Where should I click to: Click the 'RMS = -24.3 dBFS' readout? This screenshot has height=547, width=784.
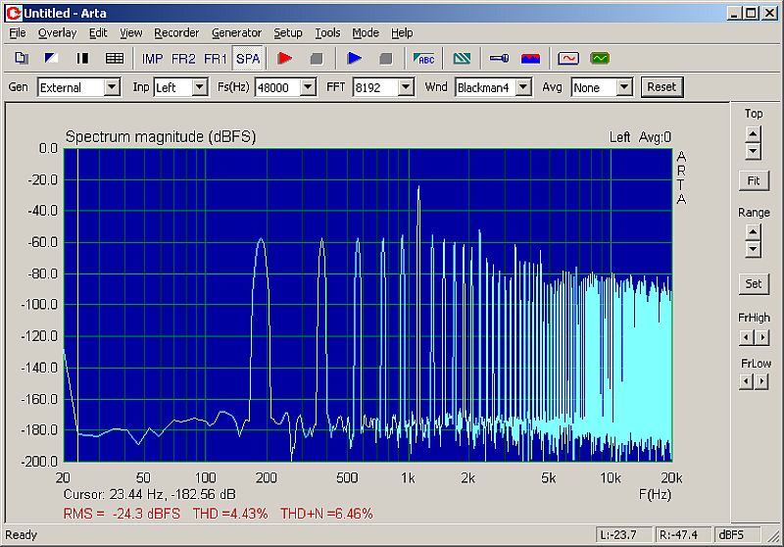coord(122,514)
